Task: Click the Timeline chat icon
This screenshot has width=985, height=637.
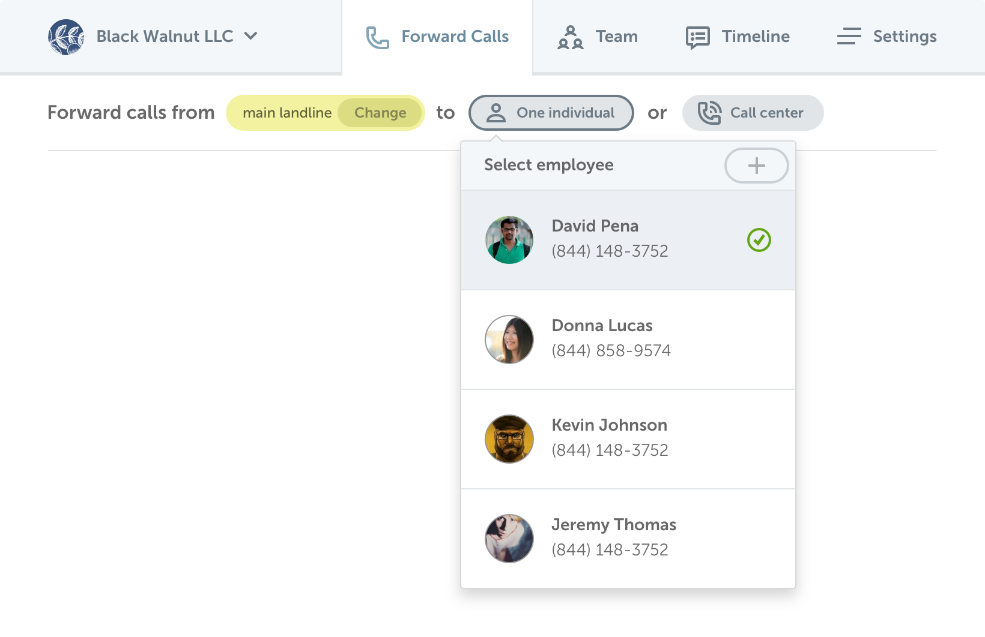Action: tap(698, 37)
